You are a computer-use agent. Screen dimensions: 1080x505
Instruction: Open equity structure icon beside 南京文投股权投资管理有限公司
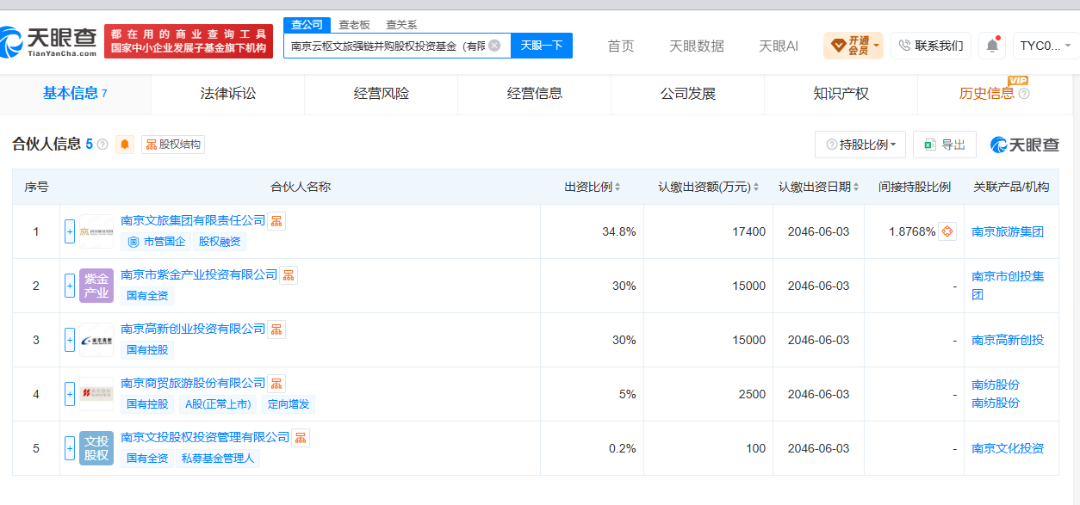(301, 437)
